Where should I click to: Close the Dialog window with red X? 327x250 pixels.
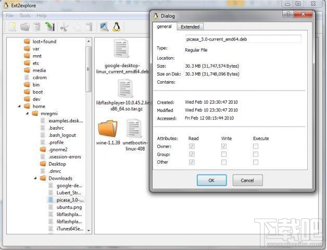tap(303, 14)
